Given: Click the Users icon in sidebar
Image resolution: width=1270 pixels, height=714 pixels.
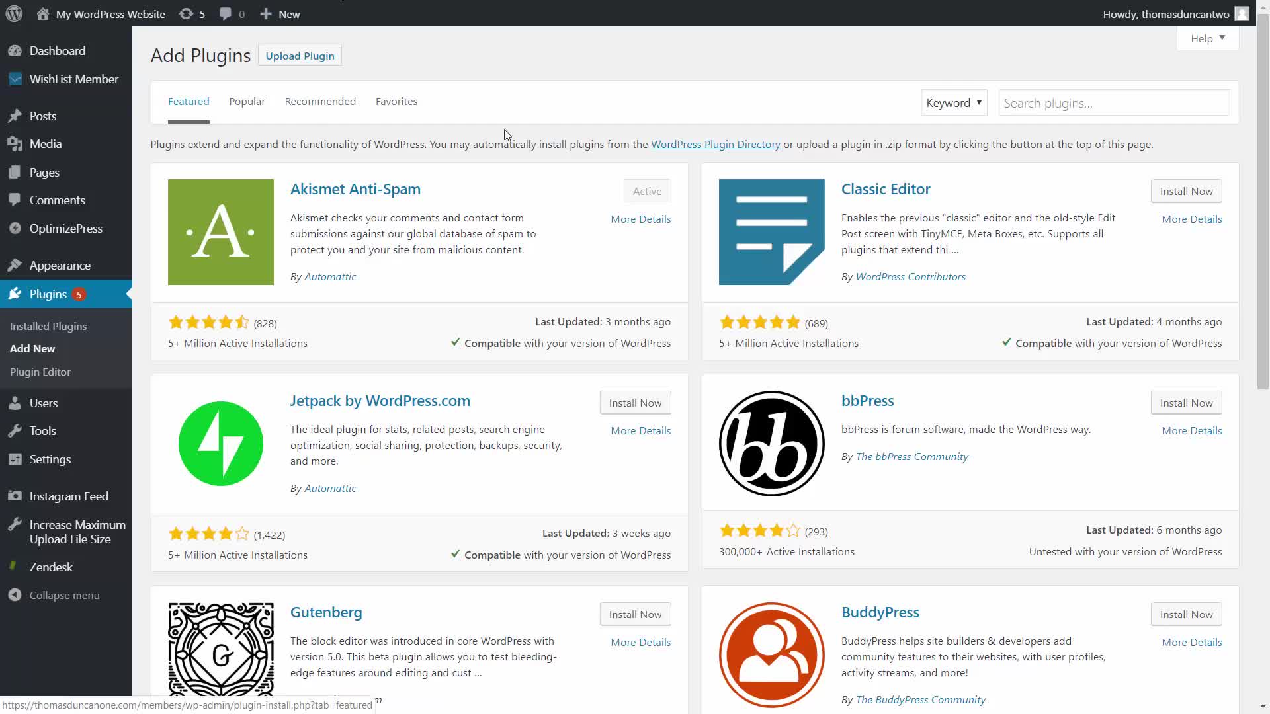Looking at the screenshot, I should coord(15,403).
